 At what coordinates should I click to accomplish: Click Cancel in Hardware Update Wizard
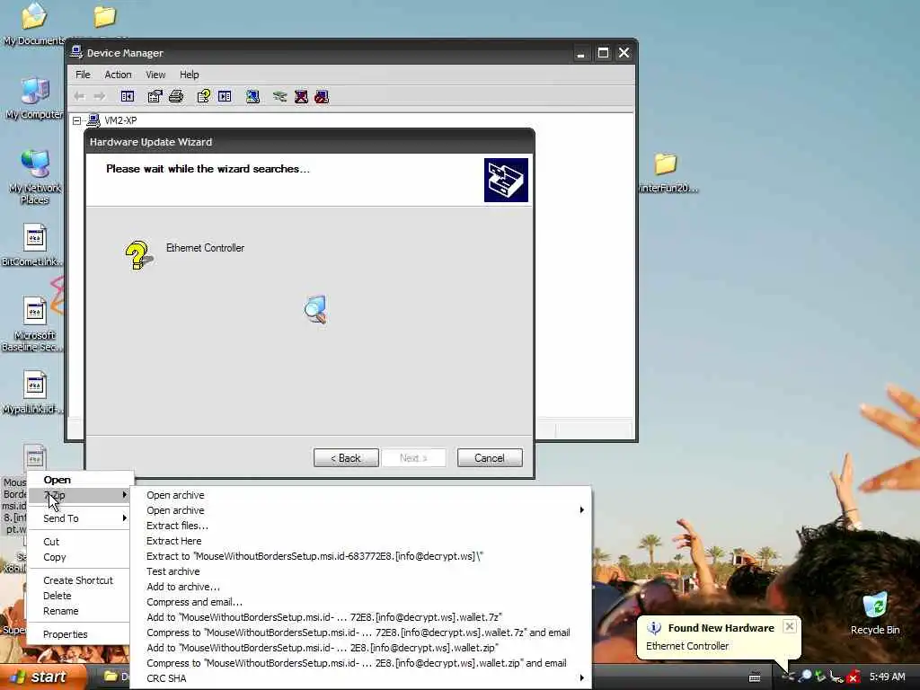tap(490, 458)
